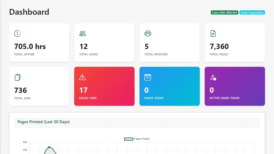Click the peak data point on the chart
This screenshot has height=154, width=274.
49,147
